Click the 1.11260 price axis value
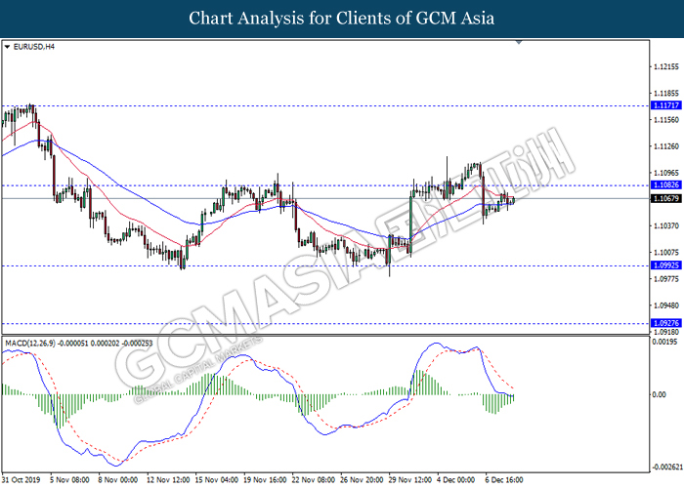 pos(665,146)
